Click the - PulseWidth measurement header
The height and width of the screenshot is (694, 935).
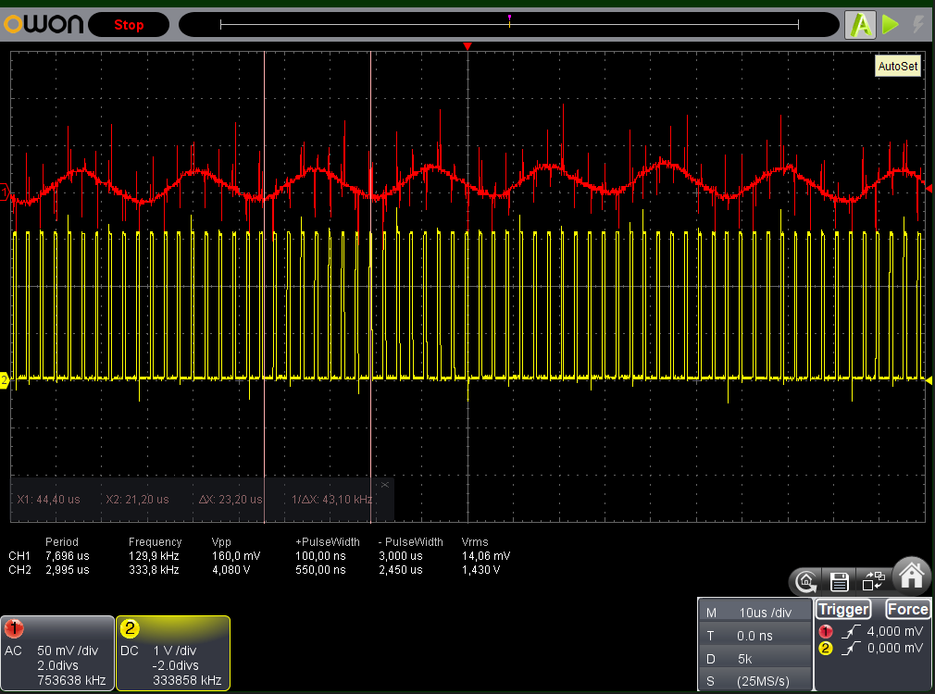[411, 542]
